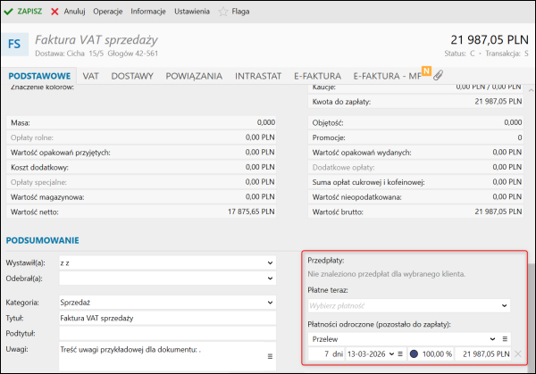Click the Flaga star icon
Screen dimensions: 536x374
click(224, 12)
